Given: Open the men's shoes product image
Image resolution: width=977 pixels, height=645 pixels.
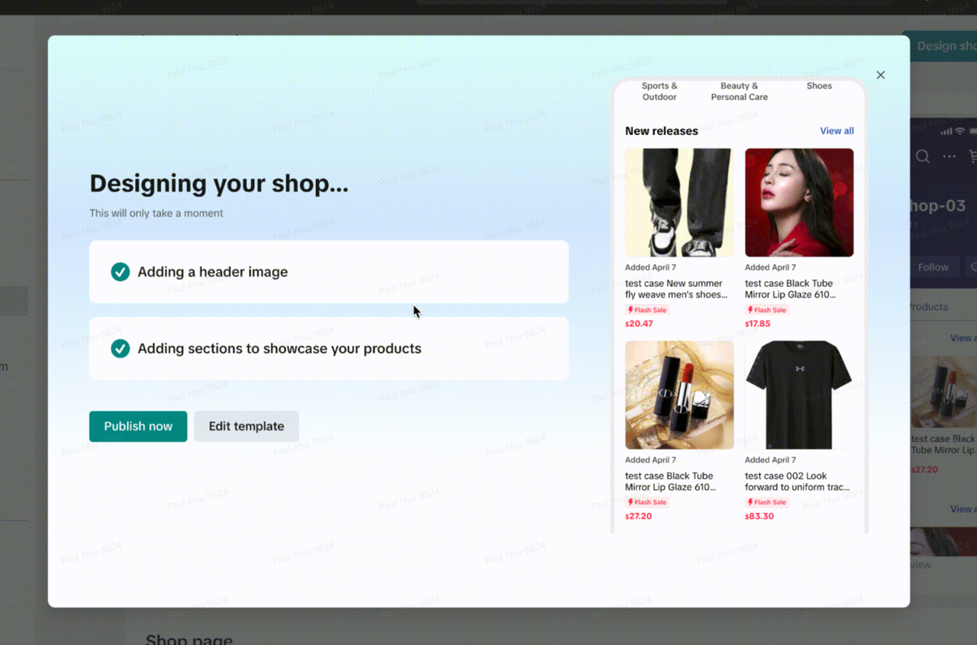Looking at the screenshot, I should pyautogui.click(x=679, y=202).
